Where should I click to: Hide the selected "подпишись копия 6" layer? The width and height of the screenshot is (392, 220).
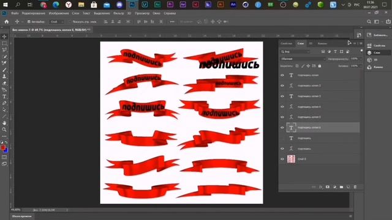pyautogui.click(x=282, y=128)
